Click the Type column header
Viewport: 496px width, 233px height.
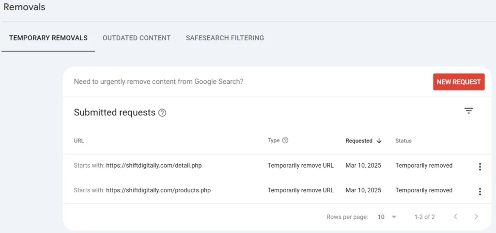click(274, 140)
